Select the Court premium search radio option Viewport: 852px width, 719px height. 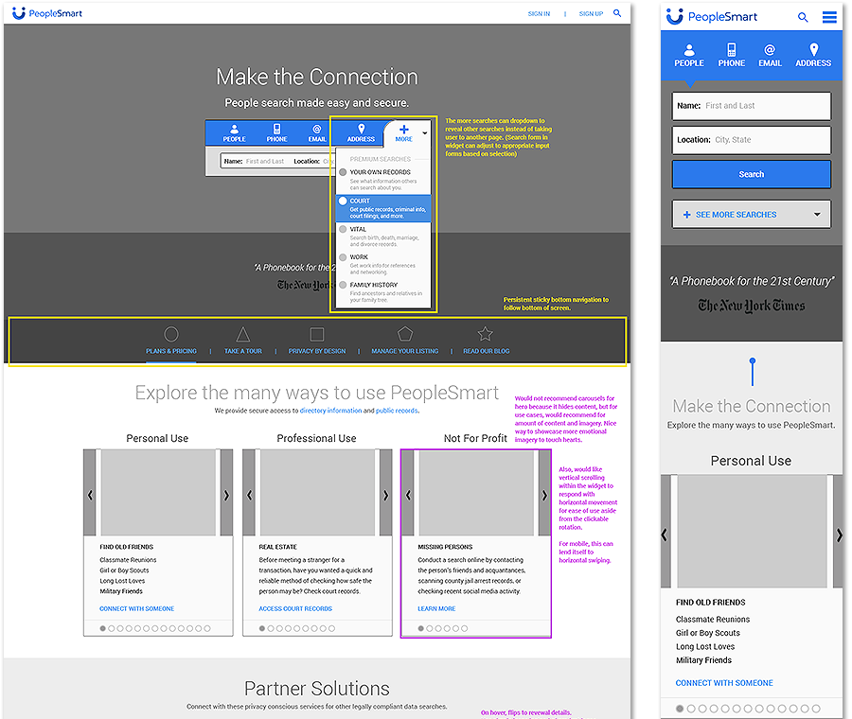(343, 201)
